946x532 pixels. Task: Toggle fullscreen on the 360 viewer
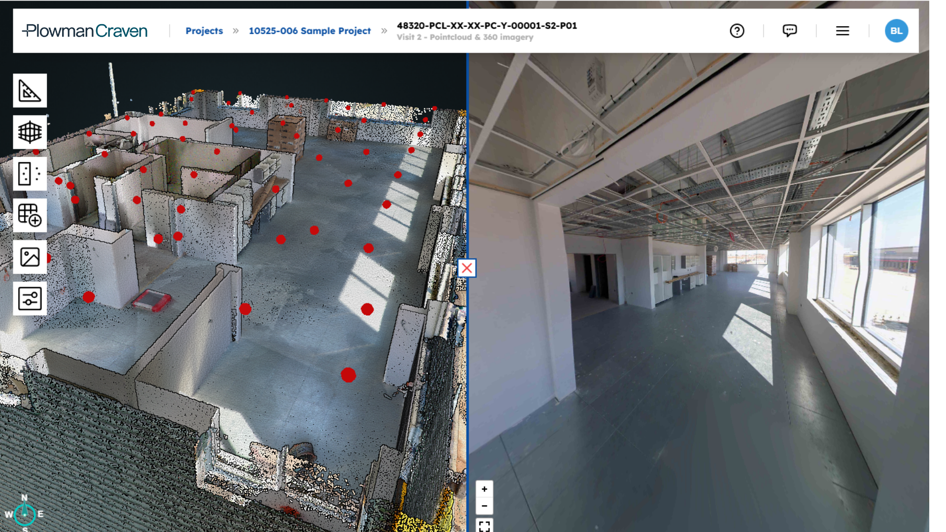pos(484,526)
